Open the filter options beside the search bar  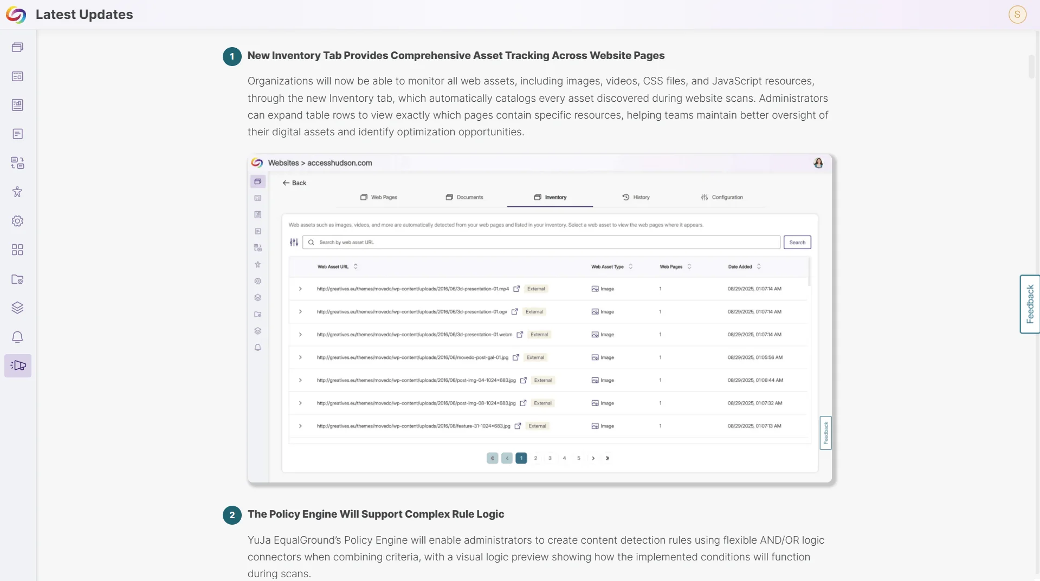point(293,242)
